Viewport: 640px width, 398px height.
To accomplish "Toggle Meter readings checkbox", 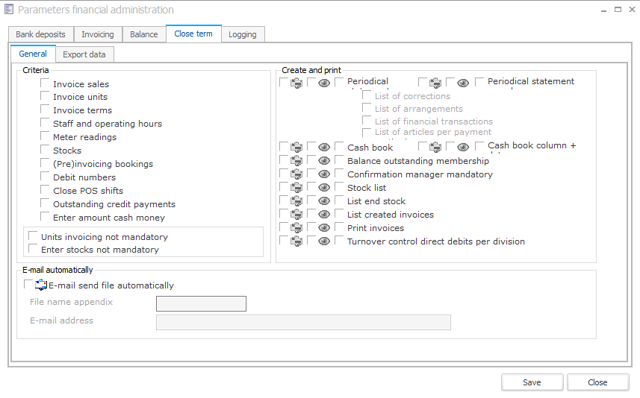I will tap(45, 136).
